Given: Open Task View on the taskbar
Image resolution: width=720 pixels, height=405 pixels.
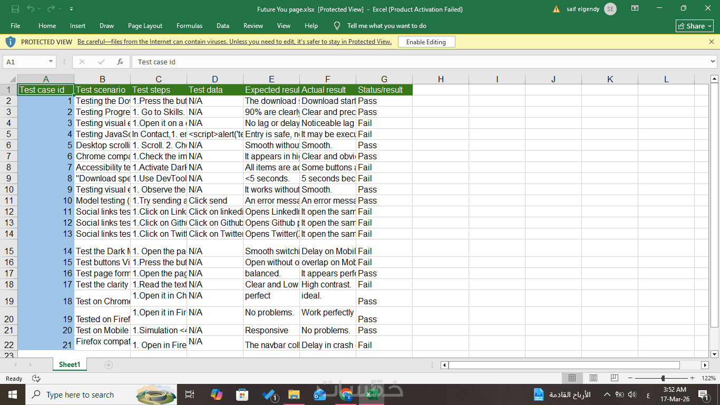Looking at the screenshot, I should point(190,394).
